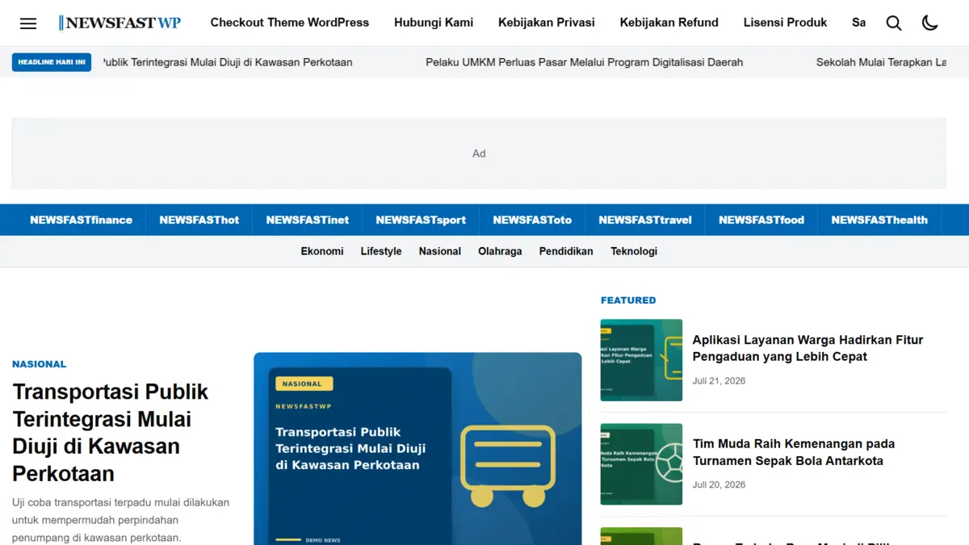Go to Hubungi Kami page
969x545 pixels.
[x=434, y=23]
